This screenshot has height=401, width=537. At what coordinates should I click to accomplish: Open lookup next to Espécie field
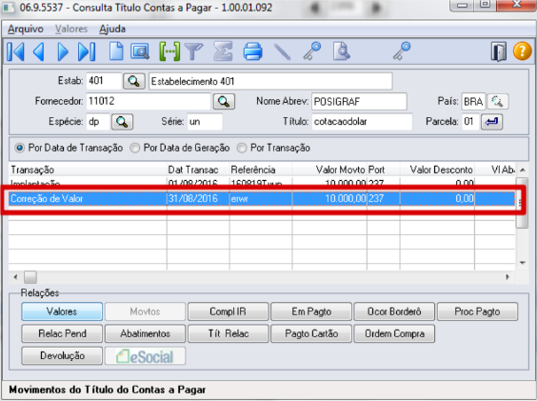[122, 122]
